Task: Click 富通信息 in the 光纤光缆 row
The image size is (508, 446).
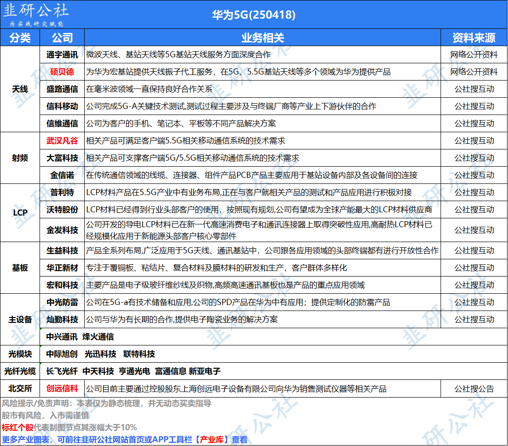Action: coord(171,371)
